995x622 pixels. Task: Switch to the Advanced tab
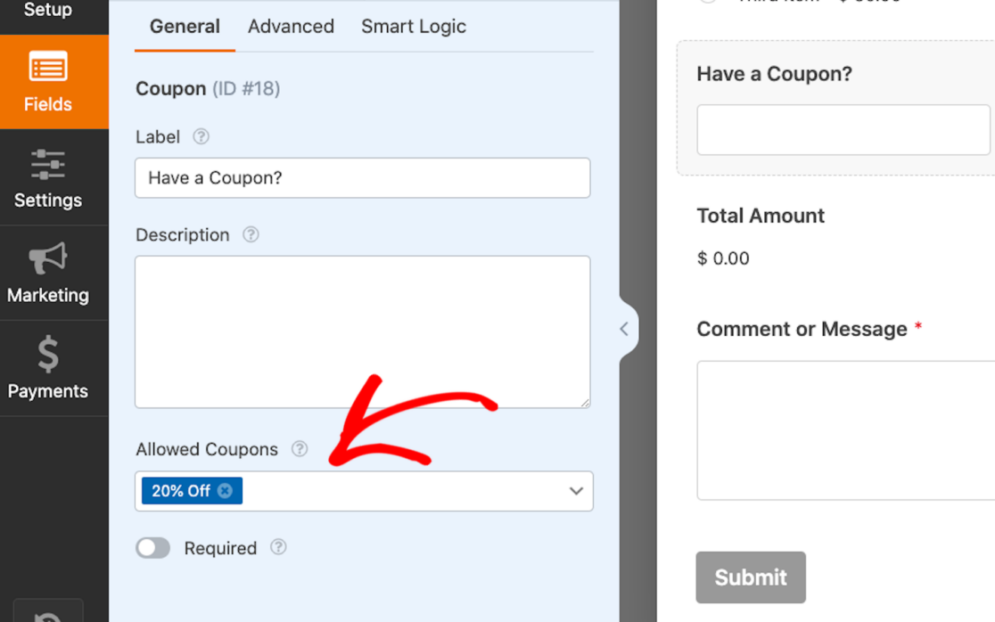(x=291, y=27)
